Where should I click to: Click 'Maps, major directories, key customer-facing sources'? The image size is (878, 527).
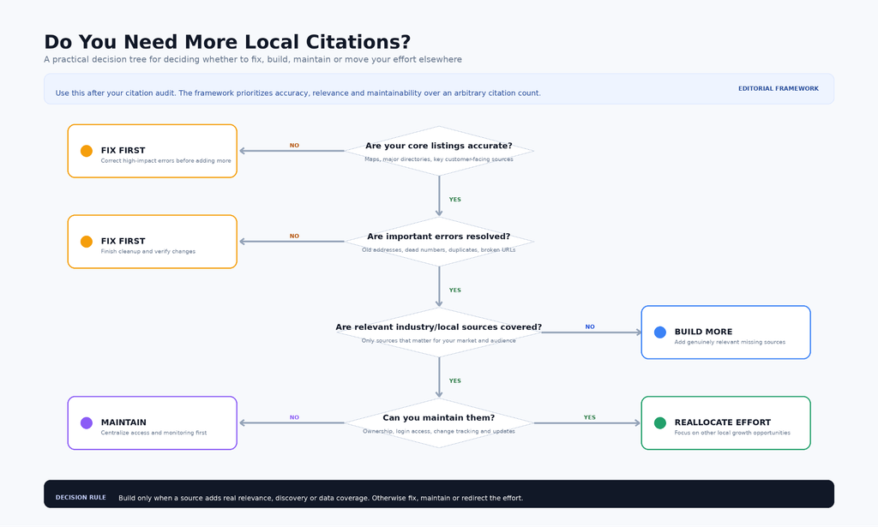point(439,159)
